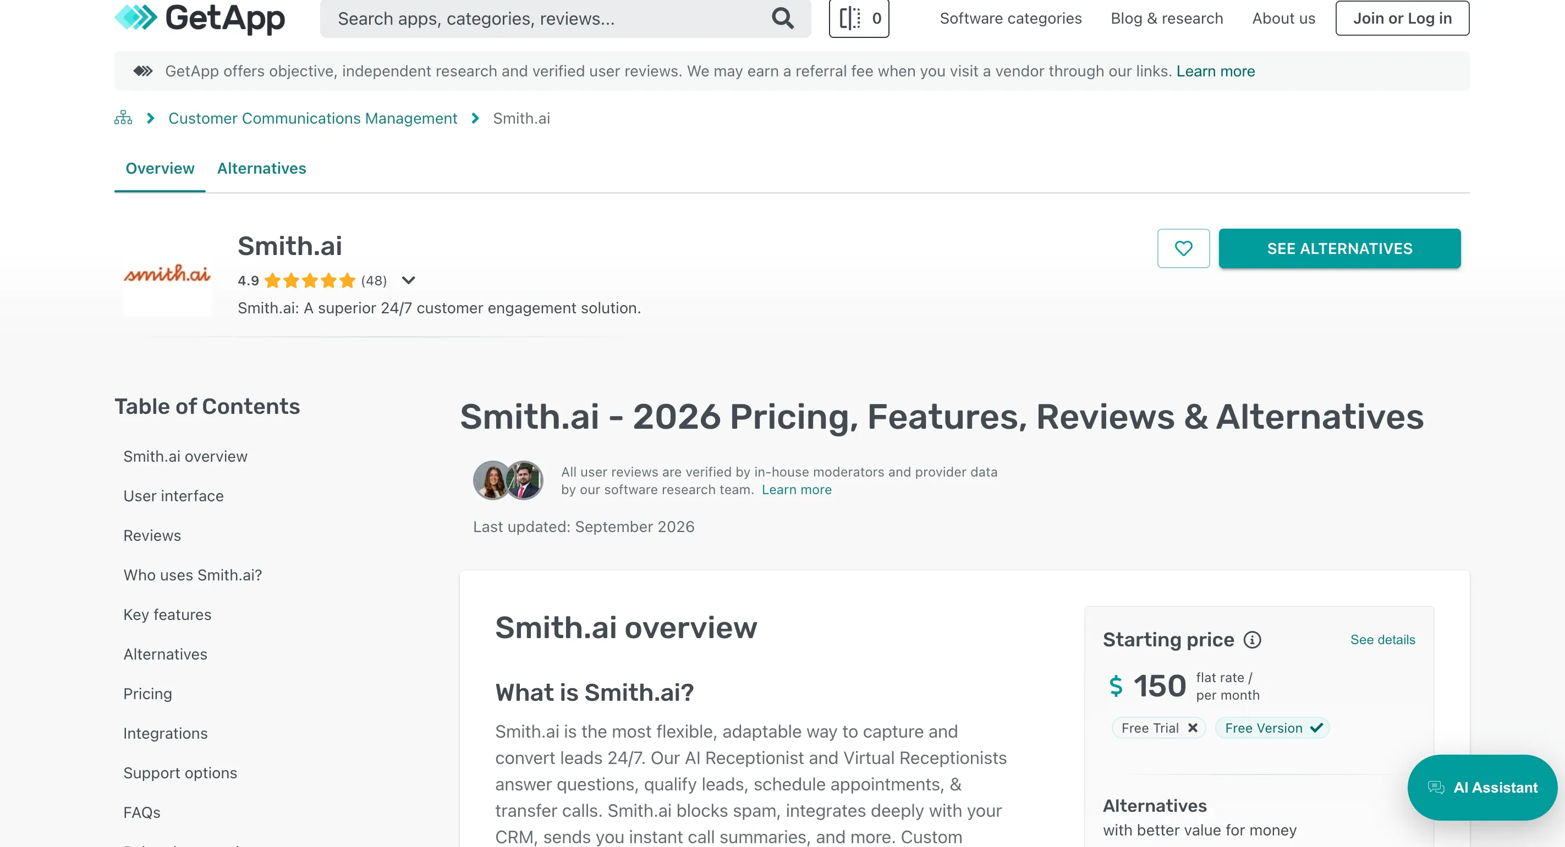
Task: Open Learn more in referral banner
Action: pos(1215,71)
